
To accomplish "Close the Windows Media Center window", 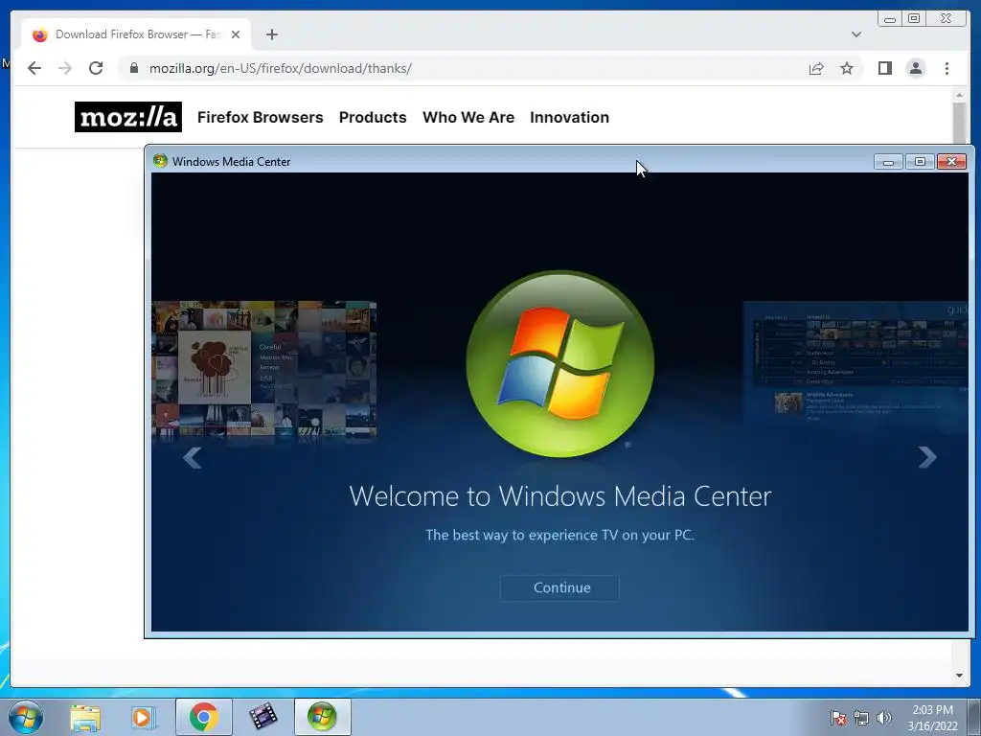I will [951, 161].
